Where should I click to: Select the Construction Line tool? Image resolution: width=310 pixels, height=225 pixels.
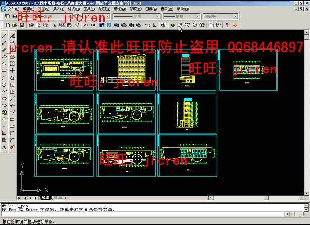tap(4, 43)
